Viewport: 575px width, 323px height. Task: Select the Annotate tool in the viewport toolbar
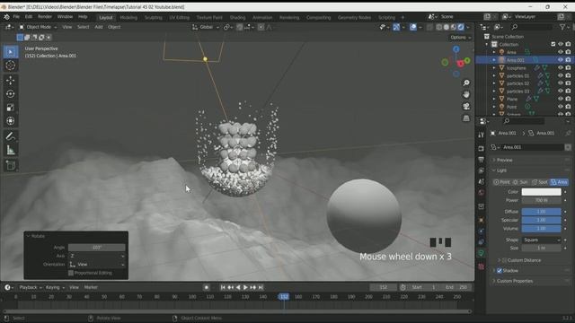tap(10, 136)
